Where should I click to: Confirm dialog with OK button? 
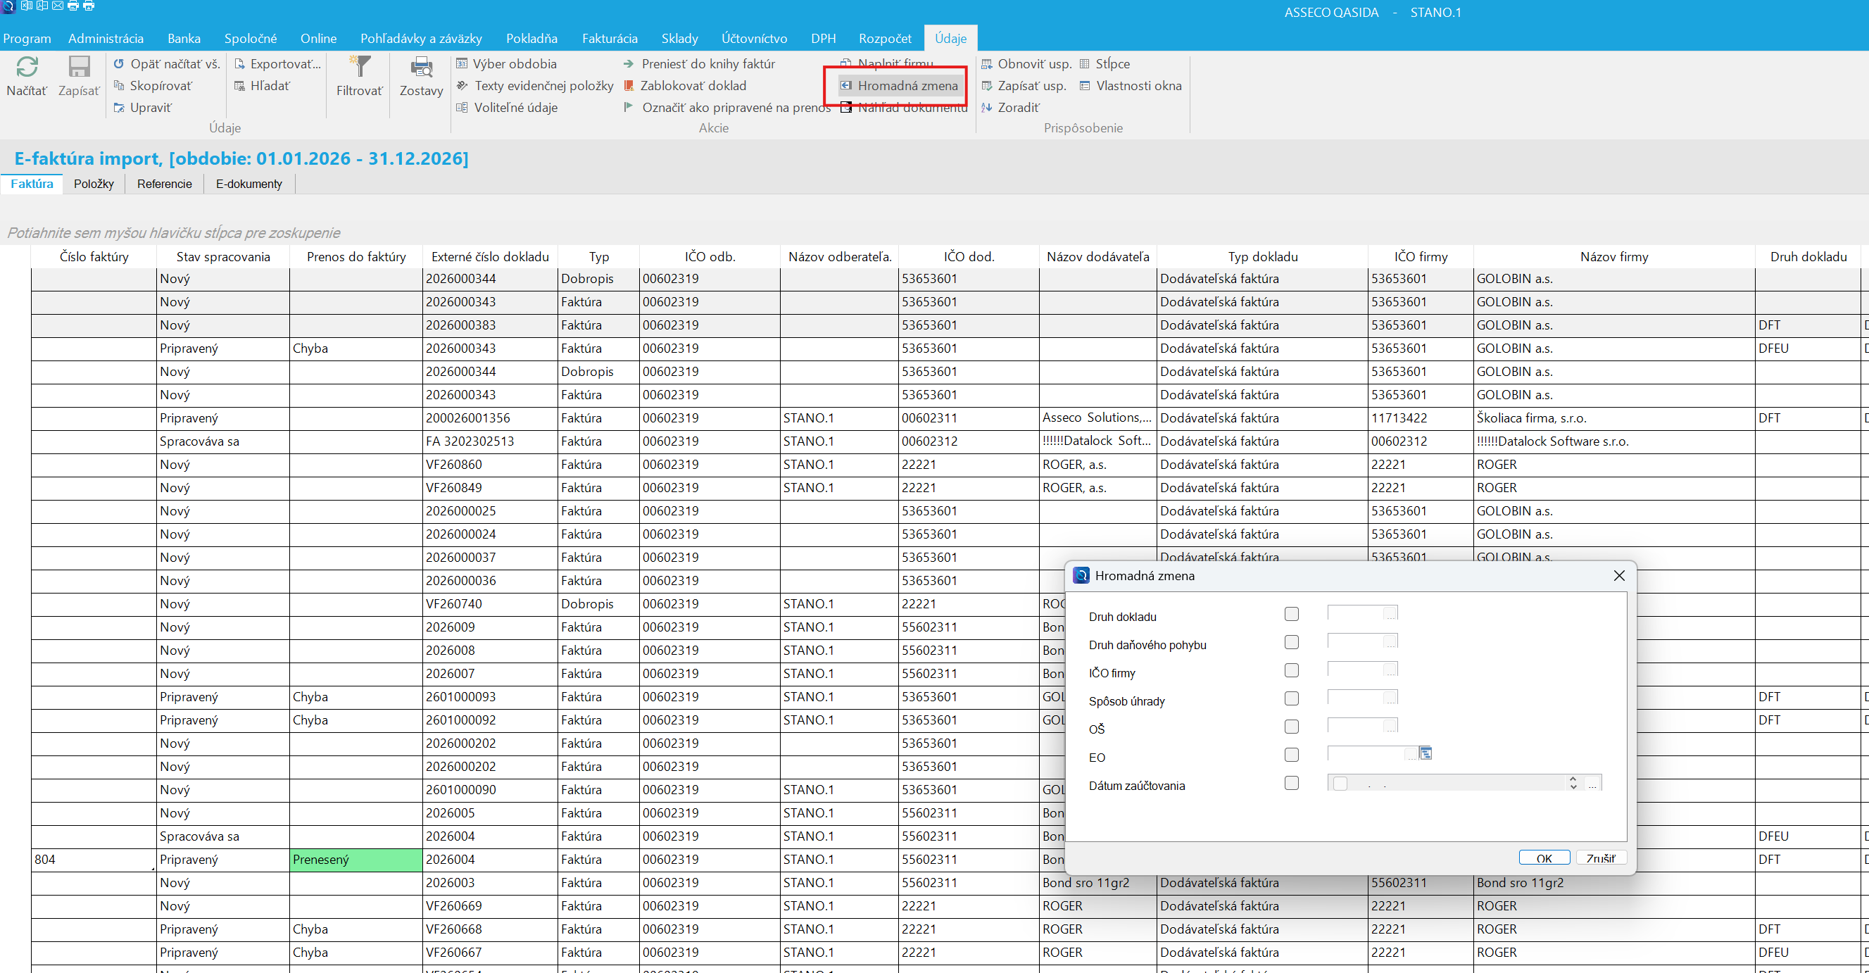(x=1544, y=858)
